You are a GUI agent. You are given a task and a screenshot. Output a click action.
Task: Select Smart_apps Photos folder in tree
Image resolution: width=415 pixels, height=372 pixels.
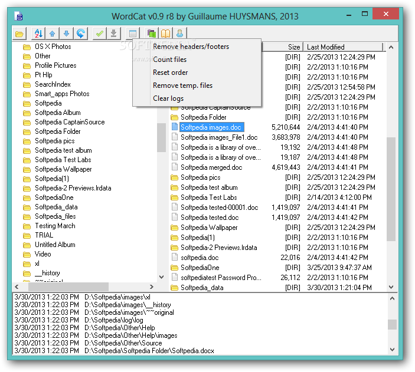point(62,94)
